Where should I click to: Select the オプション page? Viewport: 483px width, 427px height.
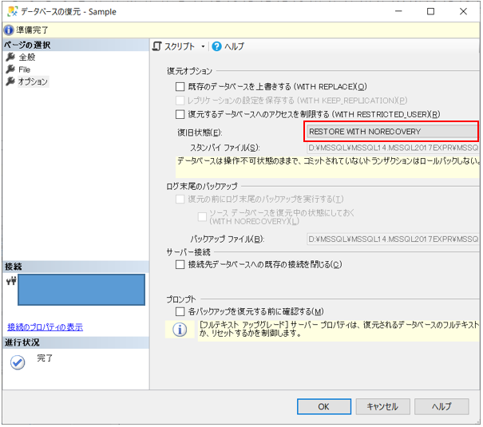[33, 82]
